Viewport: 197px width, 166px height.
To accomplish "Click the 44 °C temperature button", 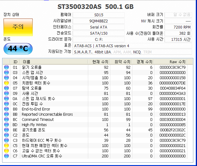I will (18, 49).
